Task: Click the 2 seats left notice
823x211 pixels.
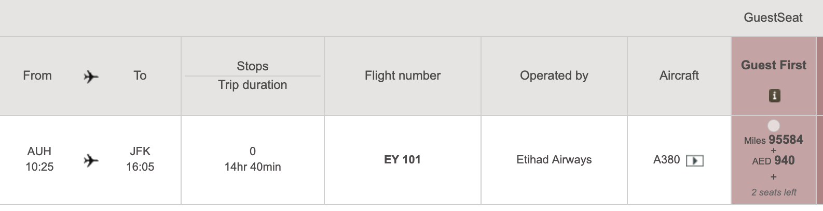Action: (773, 192)
